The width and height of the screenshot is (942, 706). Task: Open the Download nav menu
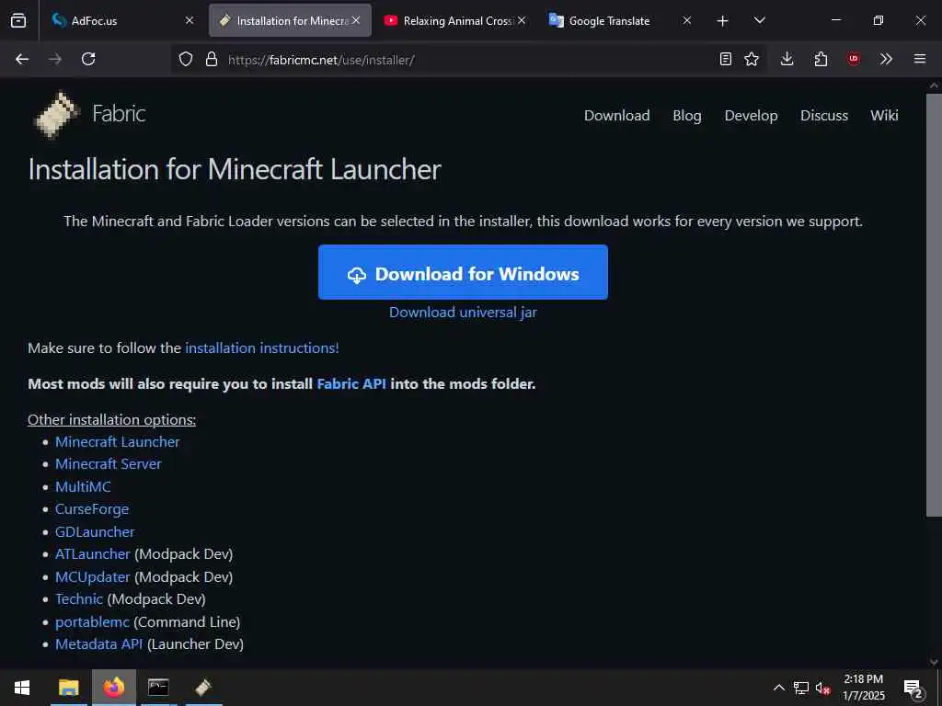[617, 115]
